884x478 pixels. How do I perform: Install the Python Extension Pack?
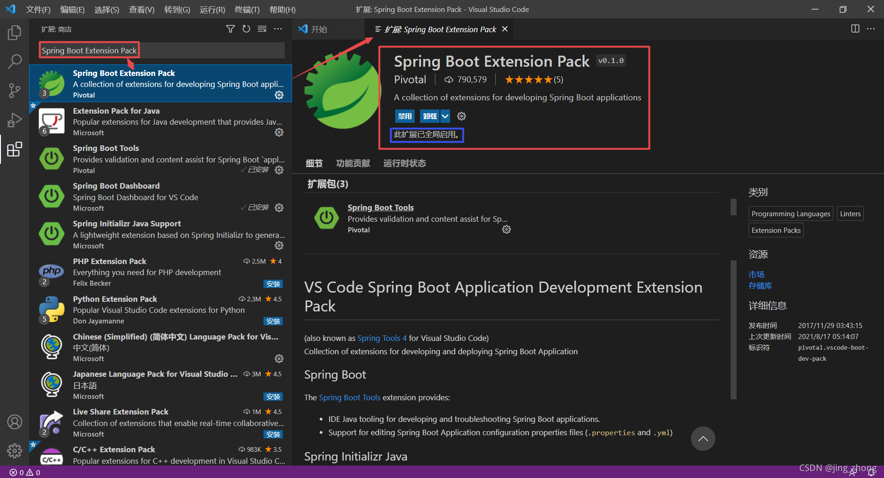point(273,321)
